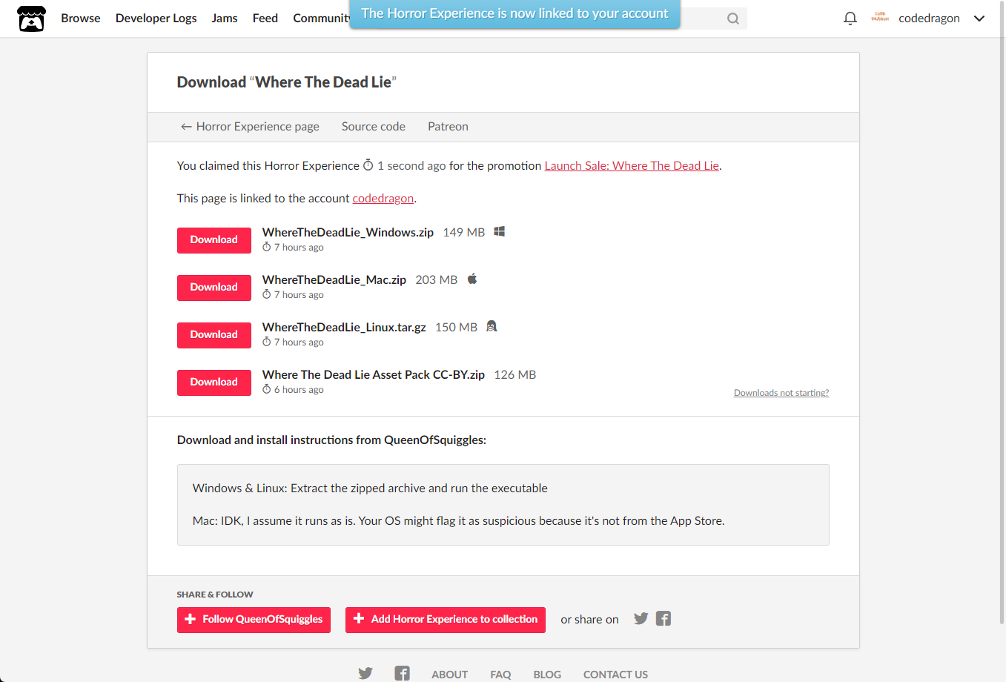Open the Source code link
The width and height of the screenshot is (1006, 682).
pos(374,127)
